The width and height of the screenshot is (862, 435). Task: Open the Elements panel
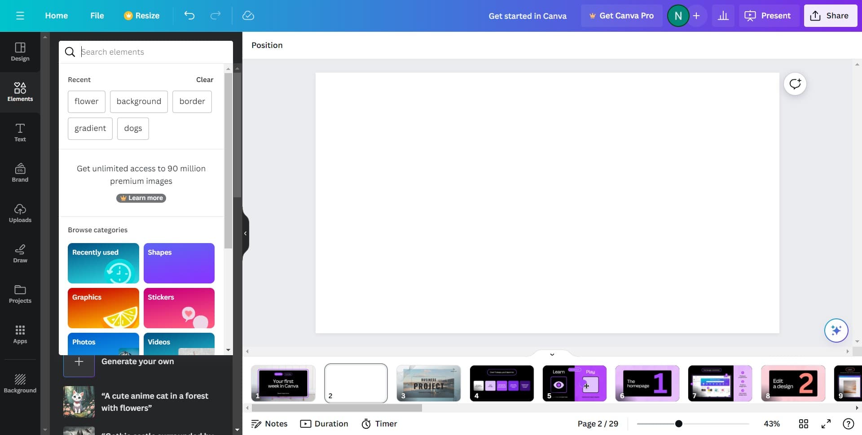coord(20,92)
